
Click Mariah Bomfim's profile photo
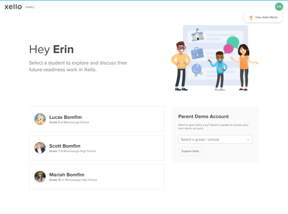(x=40, y=176)
